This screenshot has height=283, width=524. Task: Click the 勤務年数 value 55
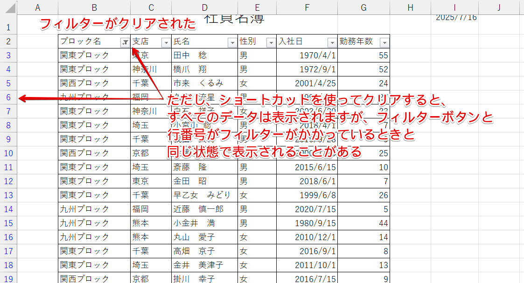[363, 55]
